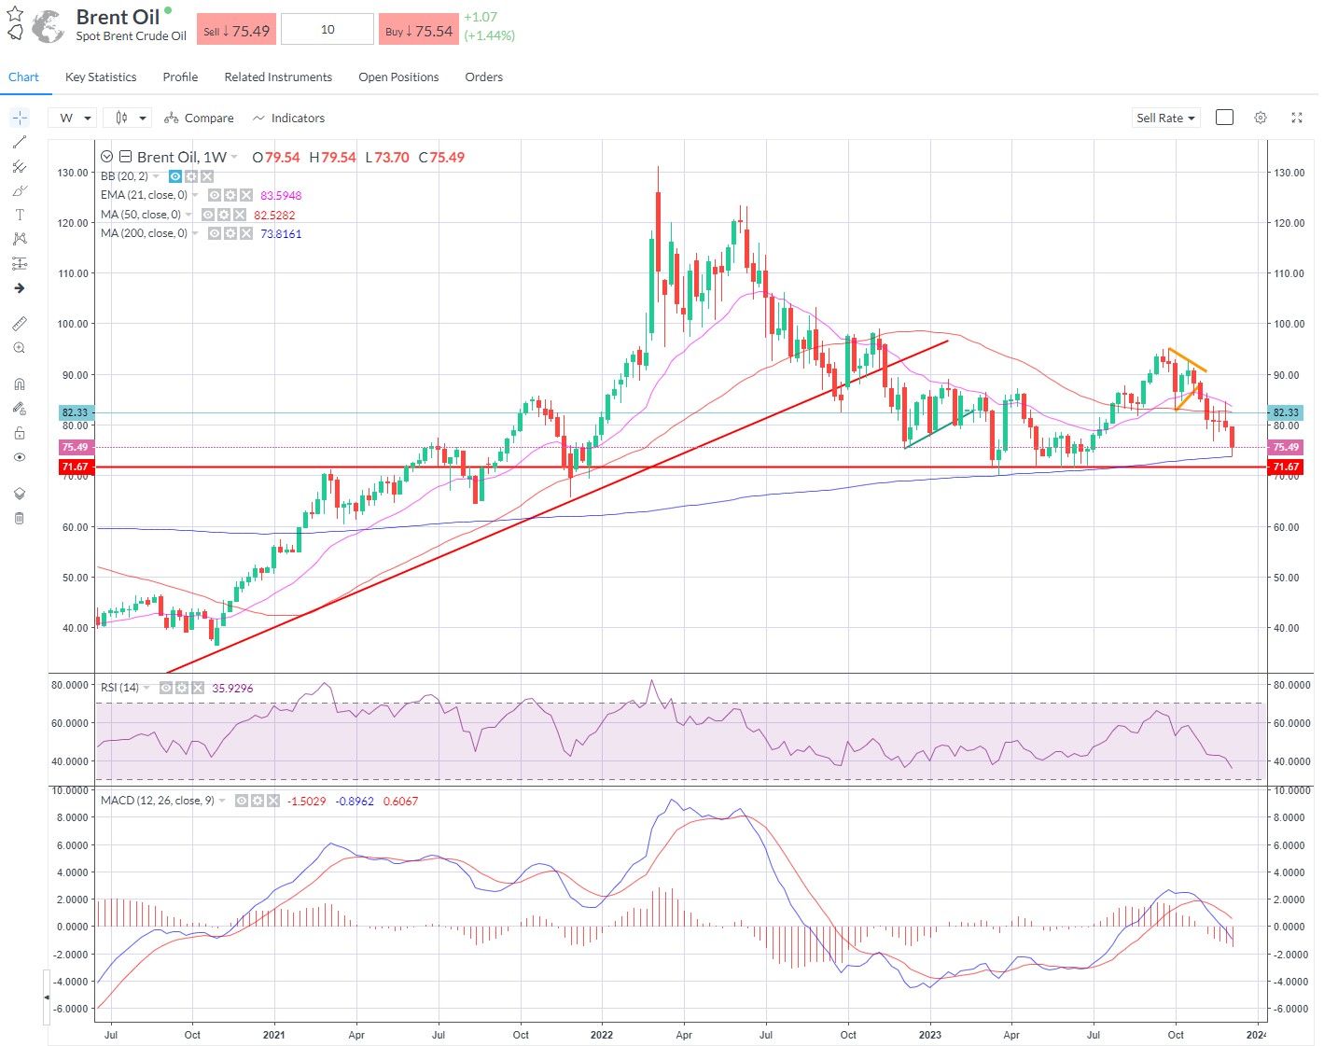Go to Related Instruments tab

(x=278, y=77)
